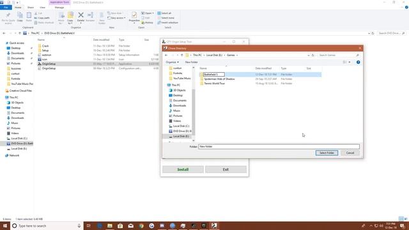
Task: Click the back arrow in Choose Directory dialog
Action: (166, 56)
